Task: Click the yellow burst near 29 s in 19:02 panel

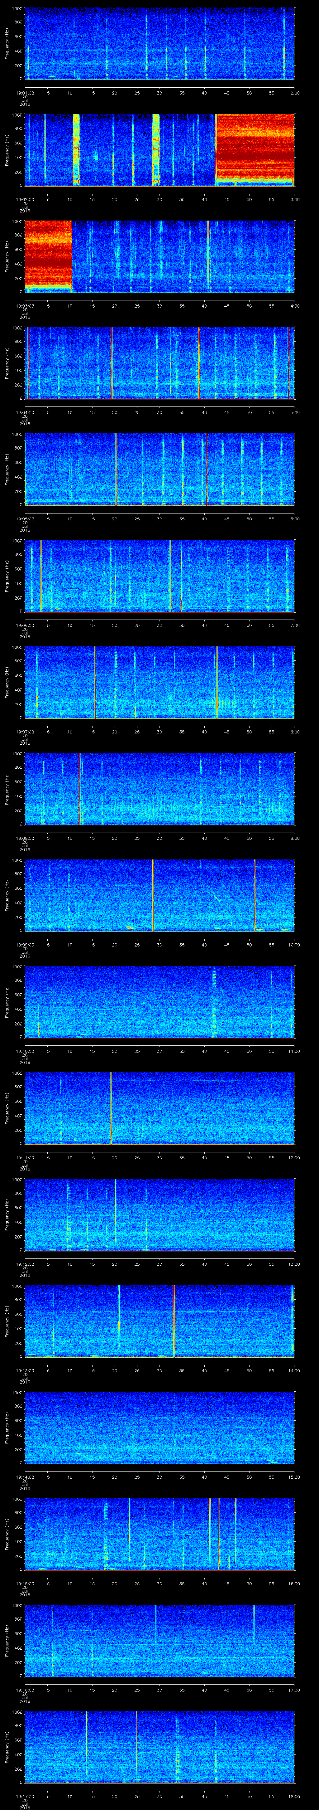Action: click(156, 150)
